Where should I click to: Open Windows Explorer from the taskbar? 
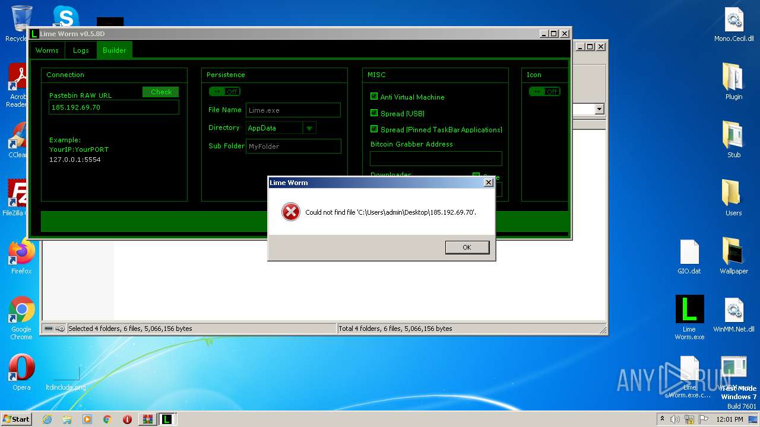click(67, 419)
